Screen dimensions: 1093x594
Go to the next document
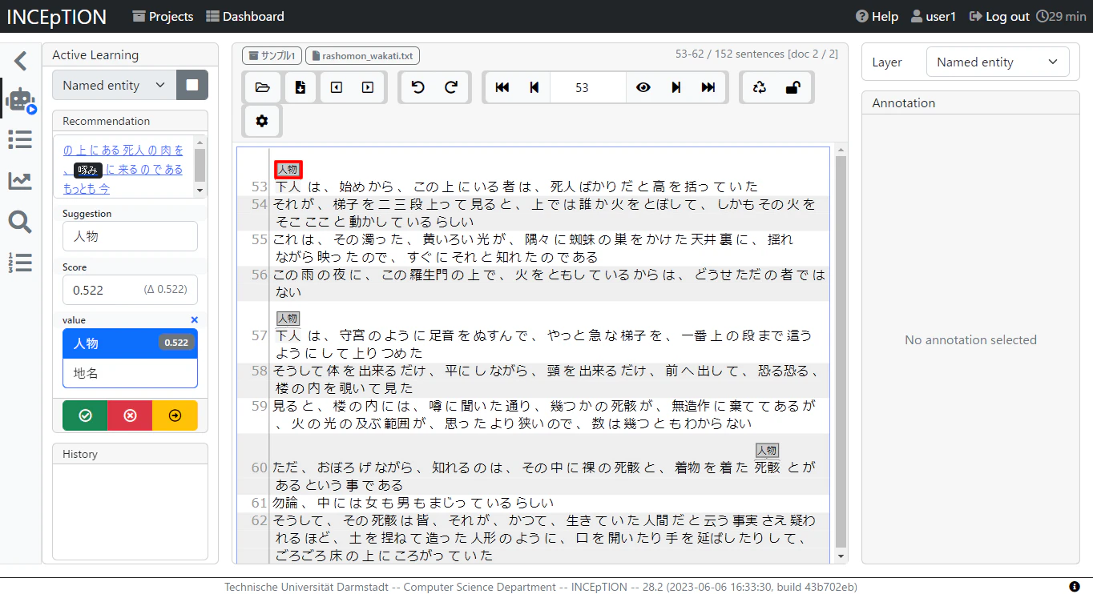[x=368, y=87]
